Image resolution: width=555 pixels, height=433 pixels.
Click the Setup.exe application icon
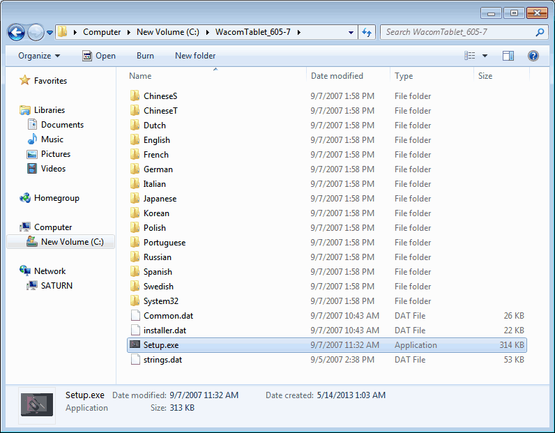pyautogui.click(x=135, y=344)
